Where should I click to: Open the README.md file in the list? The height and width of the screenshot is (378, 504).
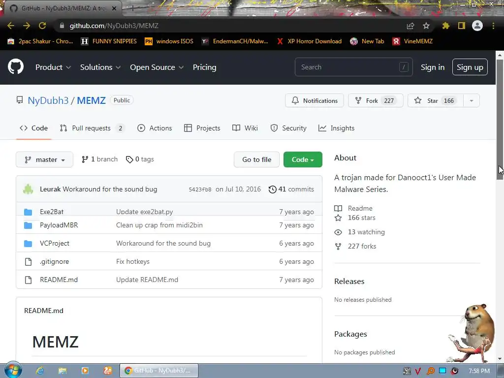point(59,280)
